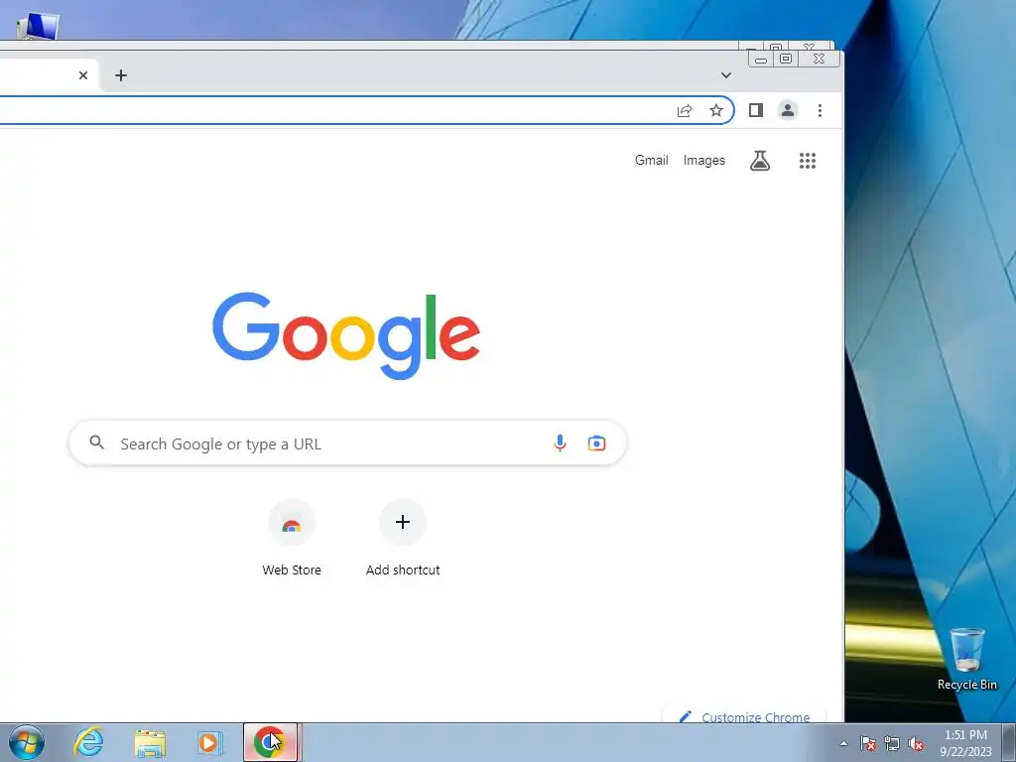
Task: Open the Search Labs flask icon
Action: 760,160
